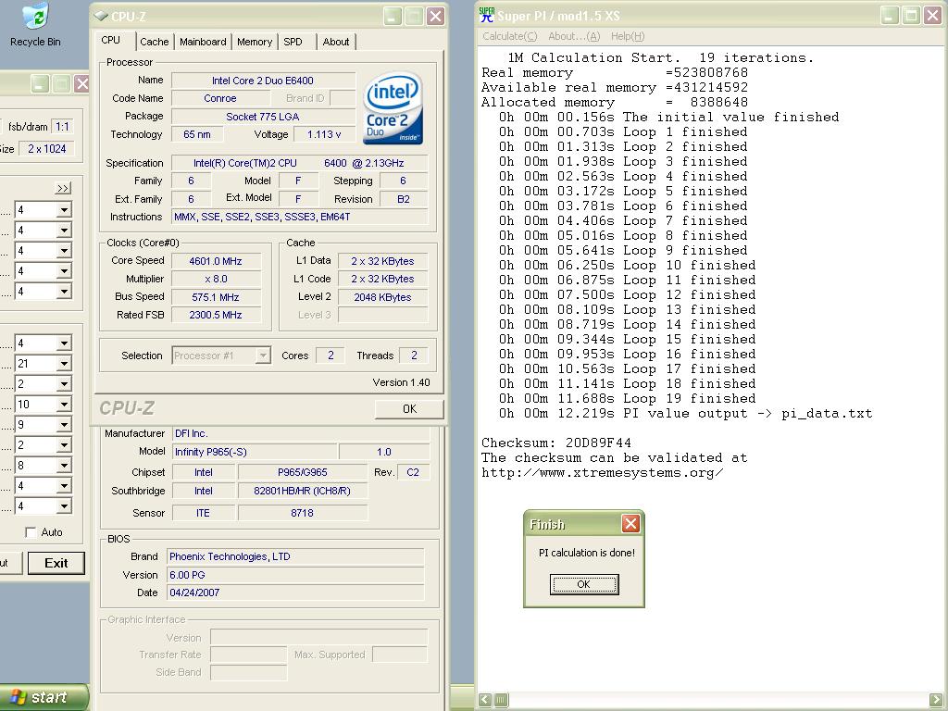Select the SPD tab

293,42
